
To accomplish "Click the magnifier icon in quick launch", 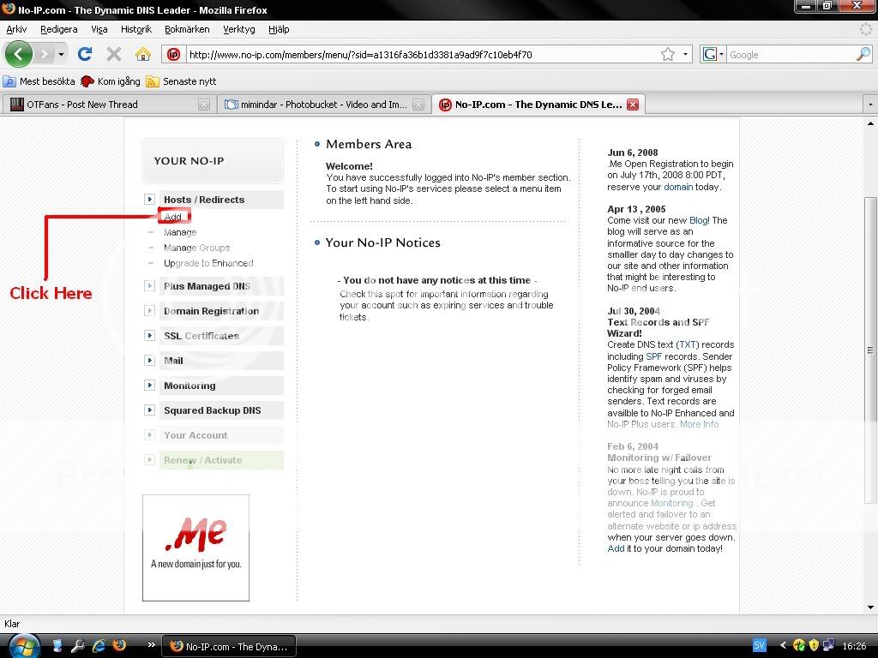I will [x=78, y=646].
